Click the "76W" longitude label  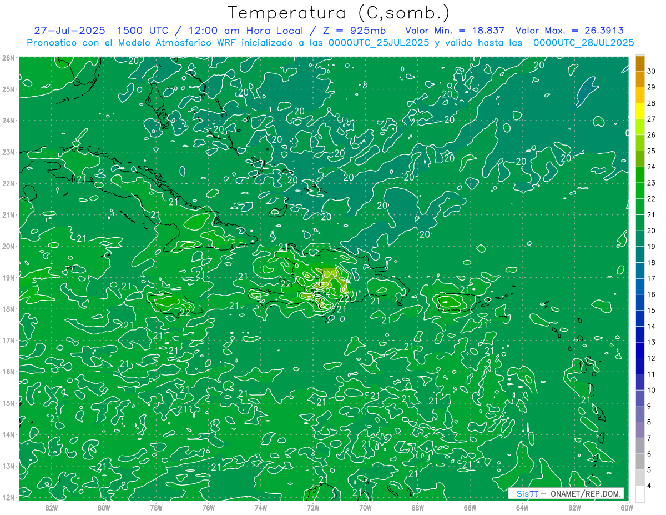pos(208,507)
